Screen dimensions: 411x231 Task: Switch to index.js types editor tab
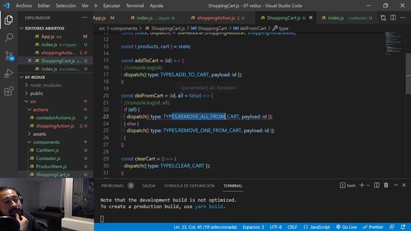153,18
